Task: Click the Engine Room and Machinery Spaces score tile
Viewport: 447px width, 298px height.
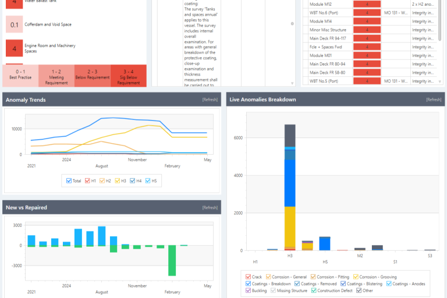Action: coord(14,48)
